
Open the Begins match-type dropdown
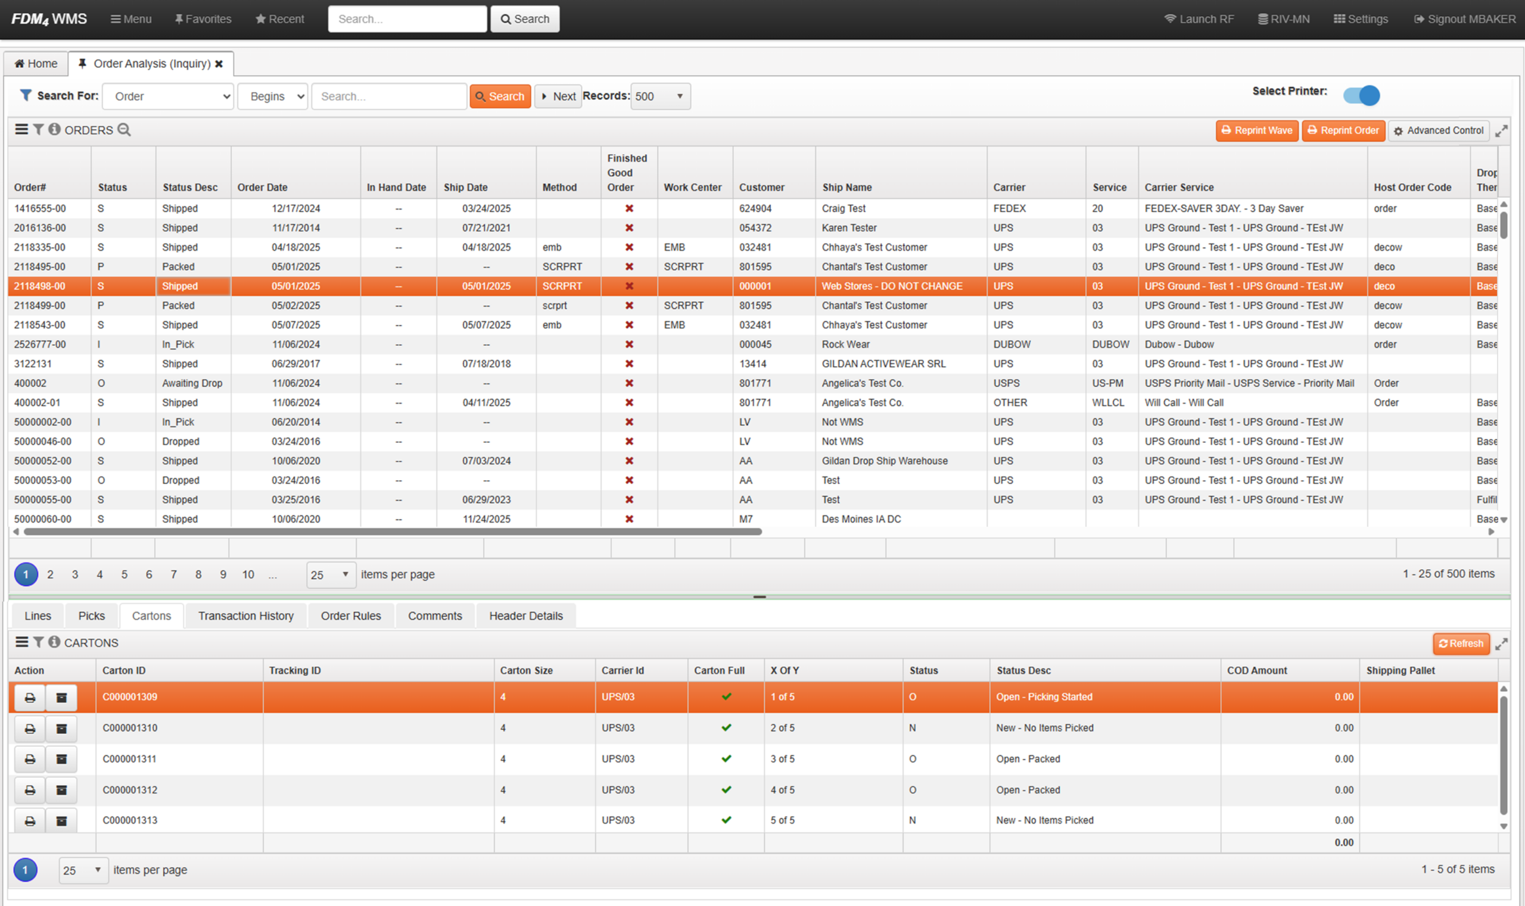[x=272, y=96]
